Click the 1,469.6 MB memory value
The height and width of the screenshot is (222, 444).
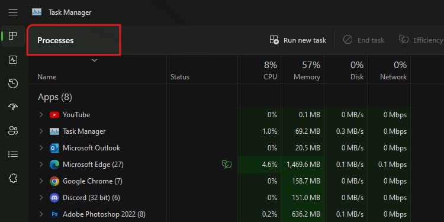[303, 165]
